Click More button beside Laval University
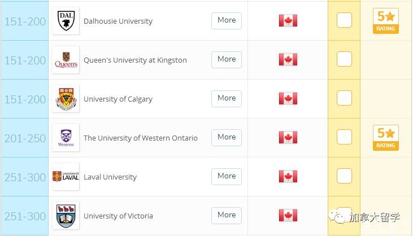 (x=227, y=176)
